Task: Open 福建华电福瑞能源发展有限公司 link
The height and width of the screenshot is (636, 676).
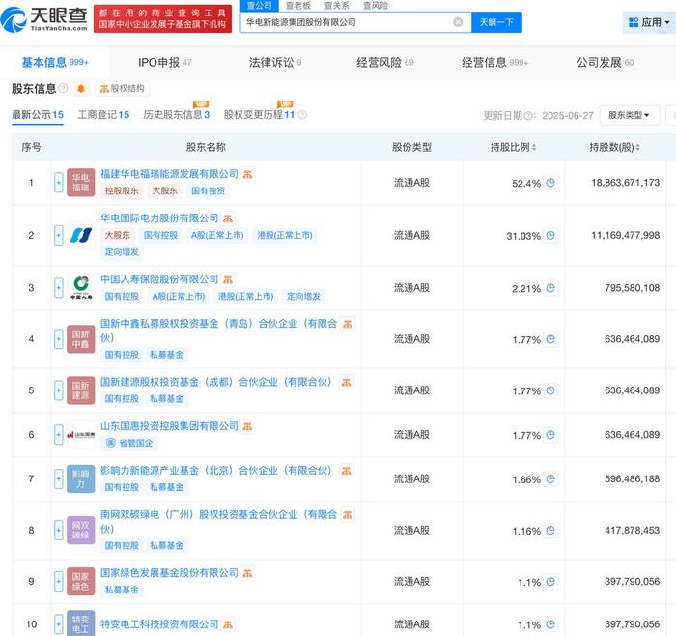Action: pyautogui.click(x=169, y=174)
